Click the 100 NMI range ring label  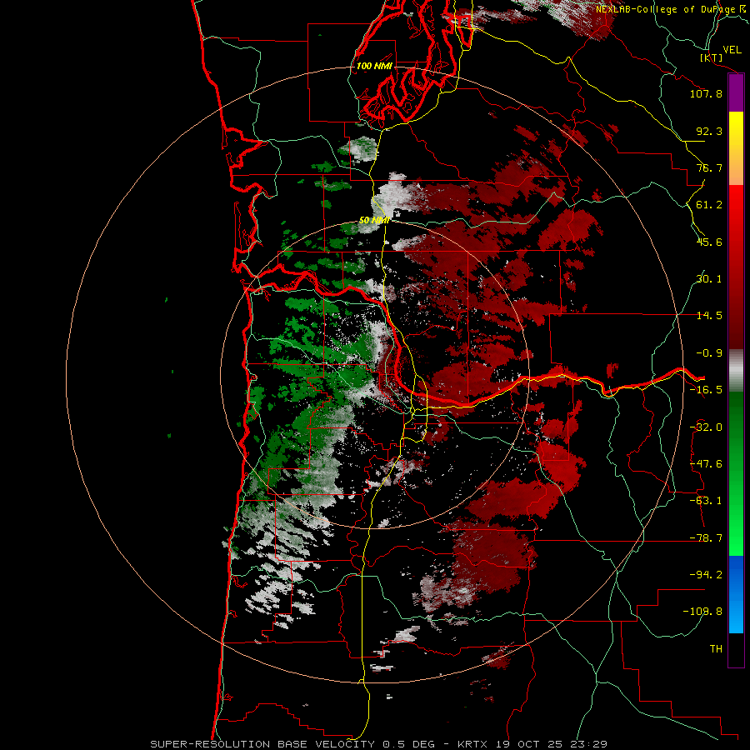coord(374,66)
